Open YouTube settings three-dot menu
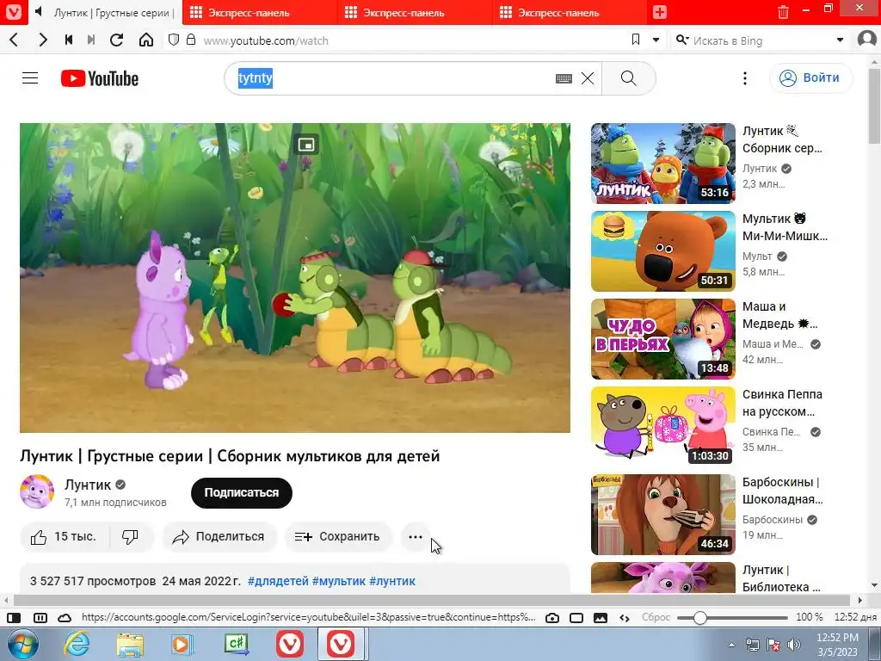 (x=745, y=78)
